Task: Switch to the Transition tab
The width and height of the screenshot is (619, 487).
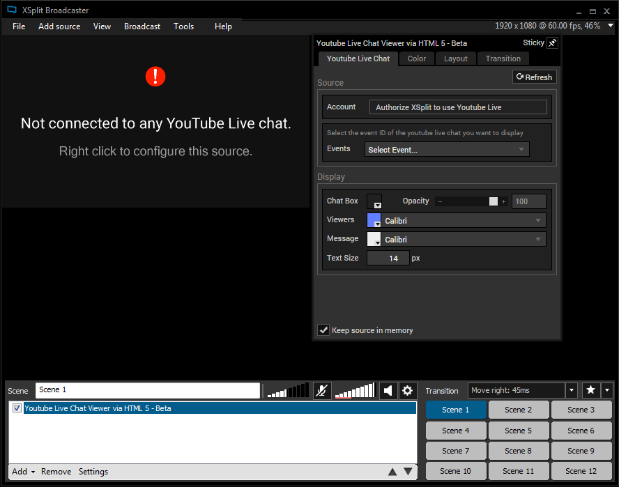Action: click(503, 59)
